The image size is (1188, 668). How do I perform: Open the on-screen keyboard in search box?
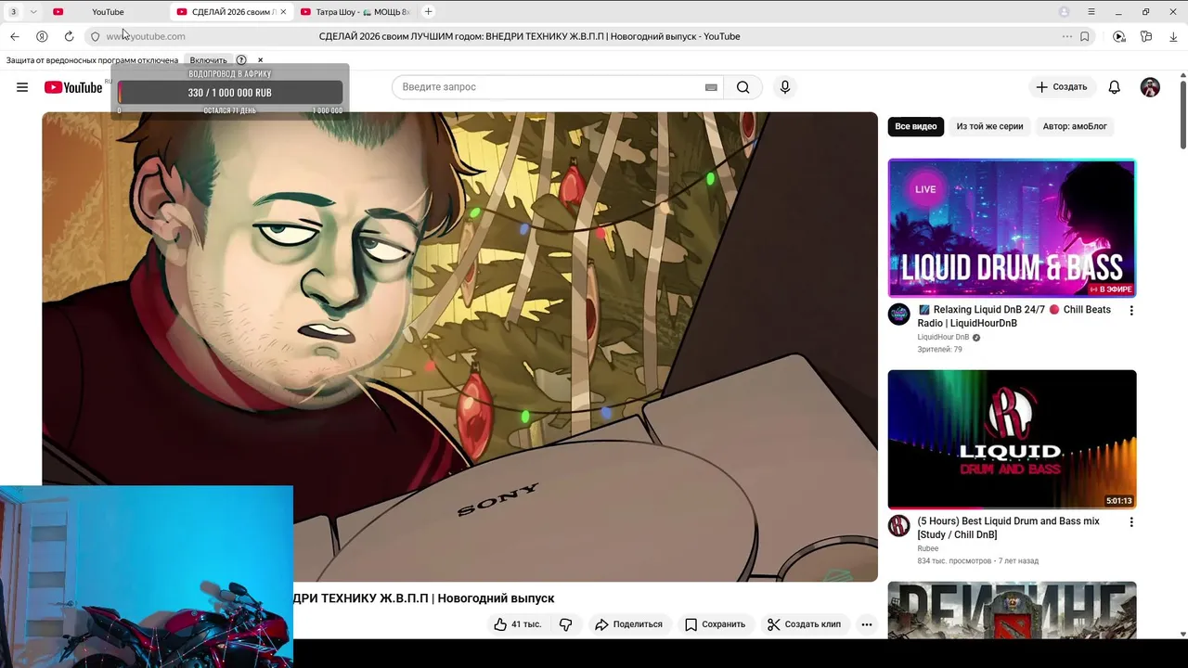click(x=711, y=87)
